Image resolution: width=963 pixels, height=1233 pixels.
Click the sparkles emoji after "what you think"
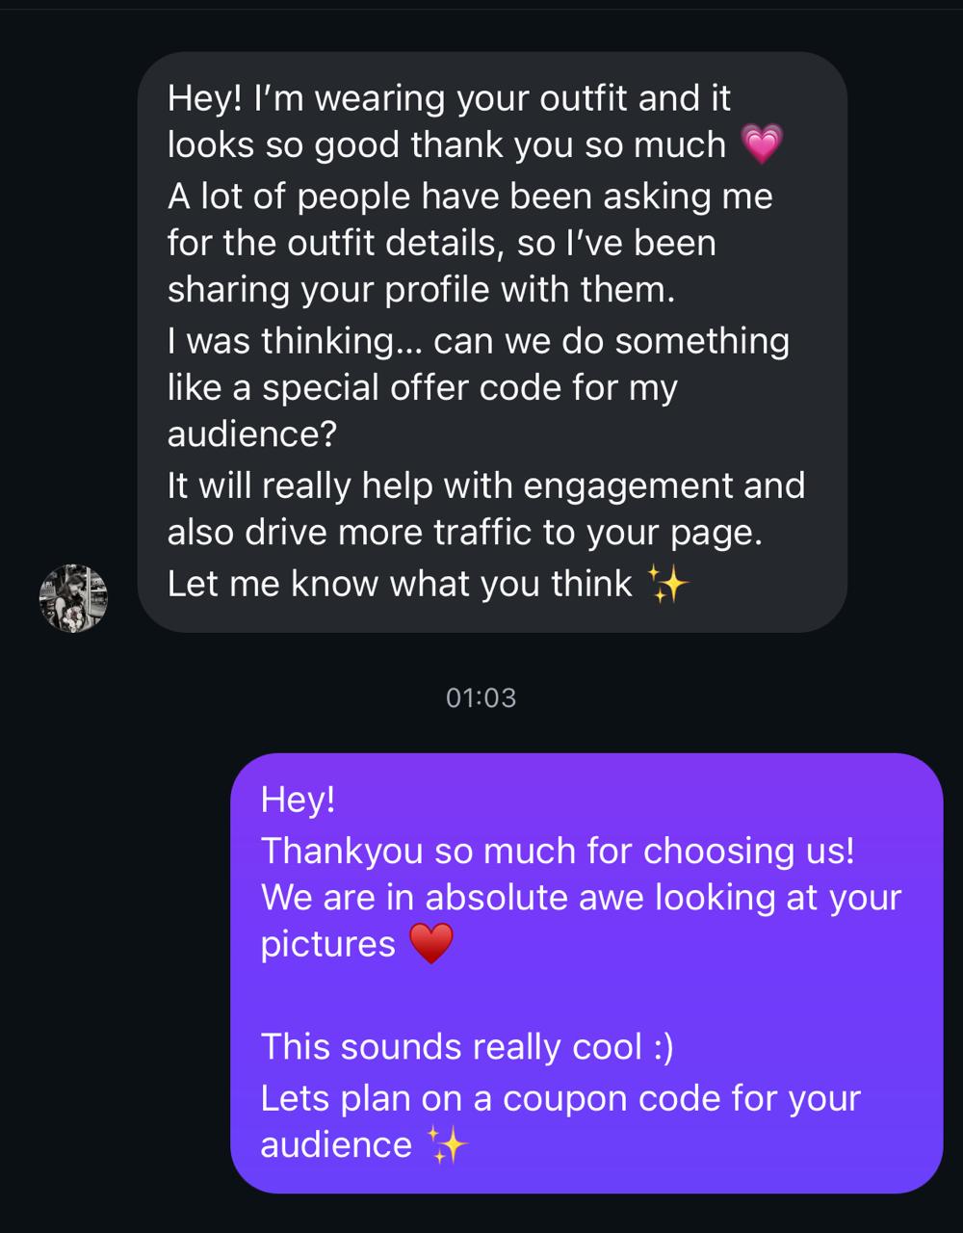point(667,584)
